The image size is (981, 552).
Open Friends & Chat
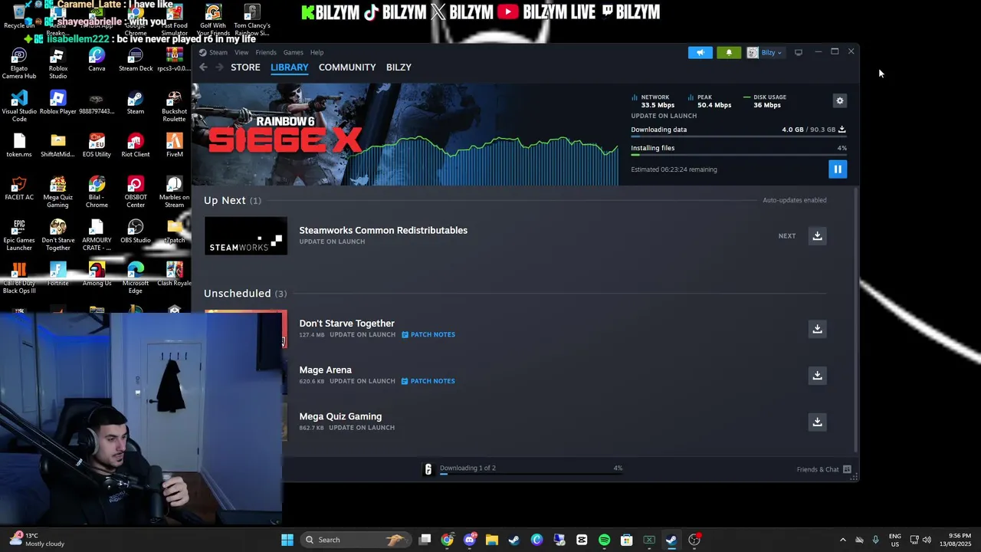click(x=823, y=469)
